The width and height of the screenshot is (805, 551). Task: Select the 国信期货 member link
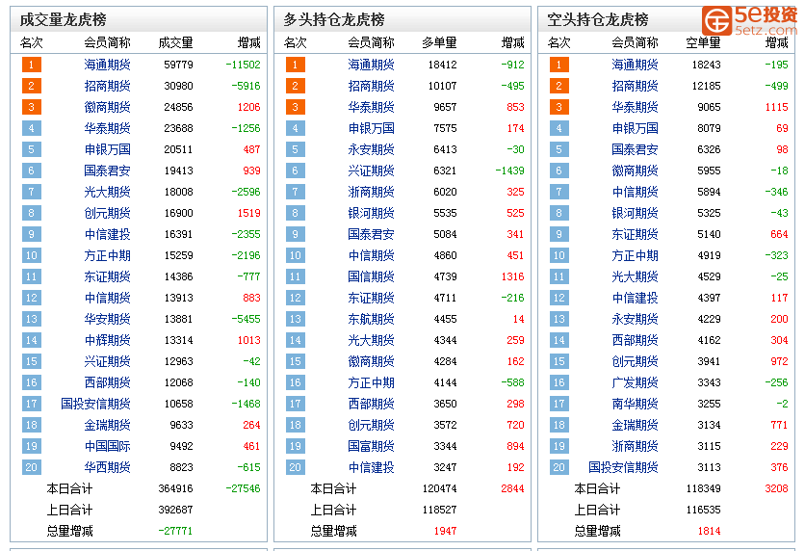(371, 276)
